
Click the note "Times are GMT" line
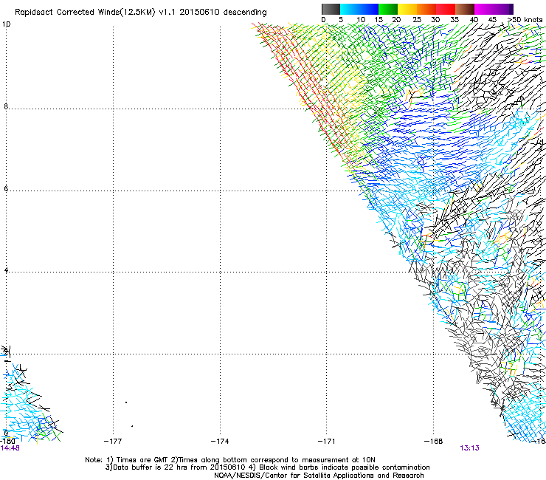pos(229,460)
